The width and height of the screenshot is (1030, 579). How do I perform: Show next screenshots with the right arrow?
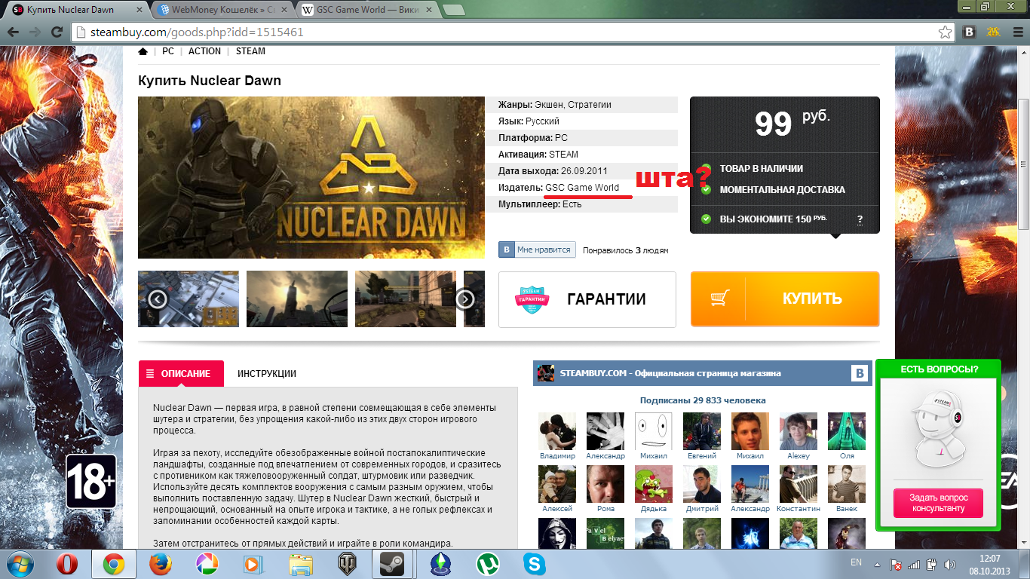465,299
